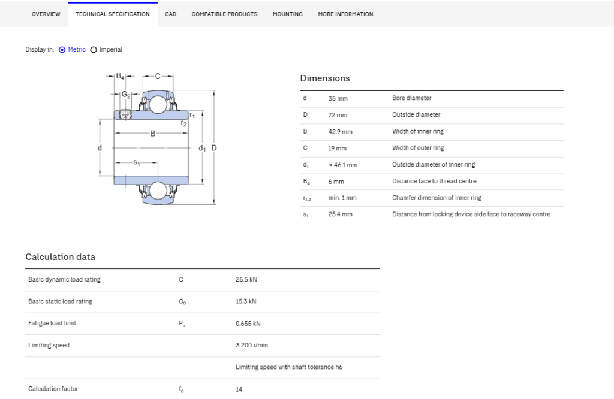Click the 'Limiting speed' row label
This screenshot has height=399, width=614.
click(49, 346)
